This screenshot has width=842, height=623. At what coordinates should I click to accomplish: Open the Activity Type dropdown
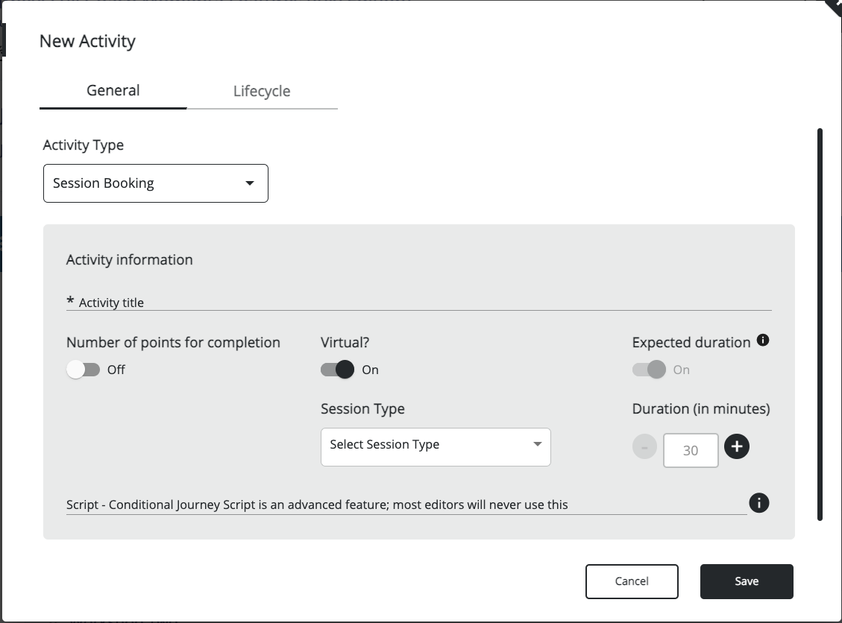(156, 183)
